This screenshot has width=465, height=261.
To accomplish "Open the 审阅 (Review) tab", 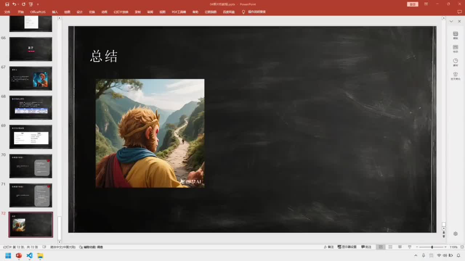I will pos(150,12).
